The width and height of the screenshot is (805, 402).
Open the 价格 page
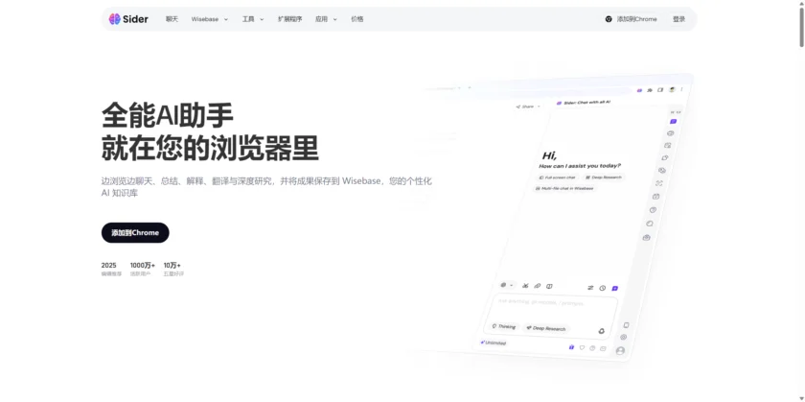(x=357, y=19)
